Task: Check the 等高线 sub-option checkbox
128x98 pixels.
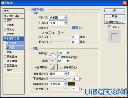Action: click(7, 43)
